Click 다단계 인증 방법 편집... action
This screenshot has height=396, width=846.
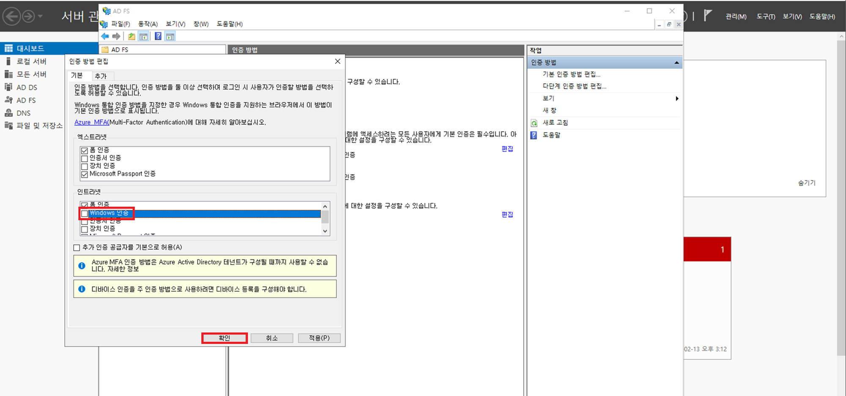click(x=574, y=86)
